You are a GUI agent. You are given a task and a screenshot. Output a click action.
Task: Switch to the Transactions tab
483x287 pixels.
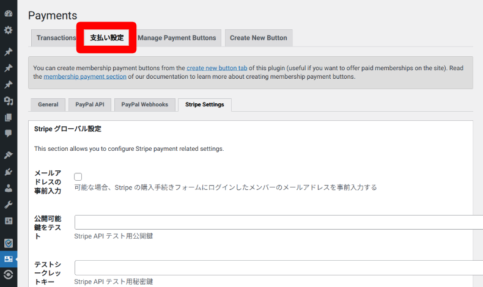(x=56, y=38)
